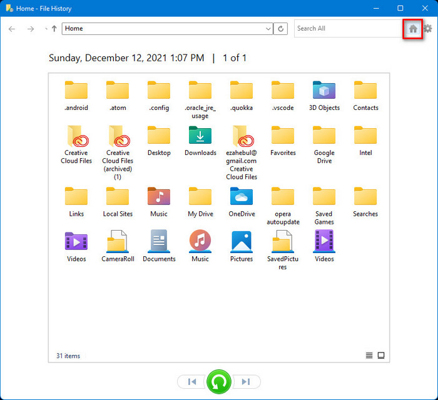
Task: Select the Desktop folder
Action: pyautogui.click(x=159, y=141)
